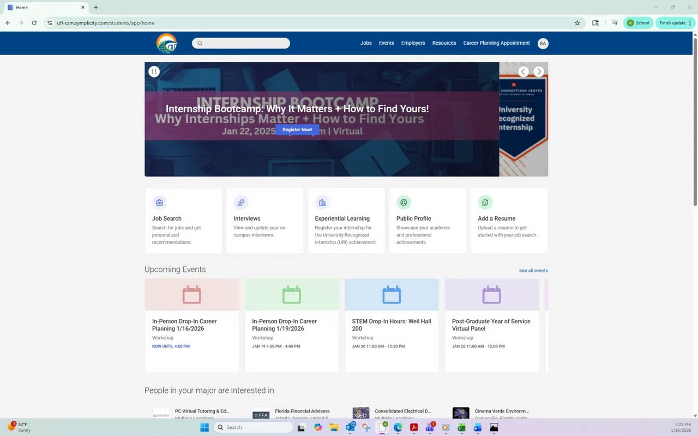The width and height of the screenshot is (698, 436).
Task: Click the Experiential Learning building icon
Action: pyautogui.click(x=322, y=203)
